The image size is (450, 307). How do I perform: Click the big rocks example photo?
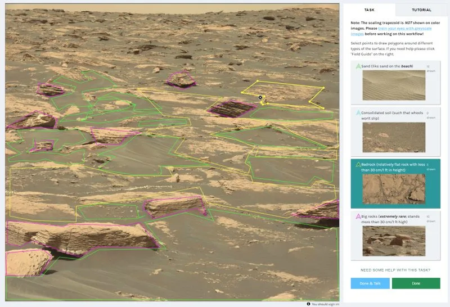394,241
